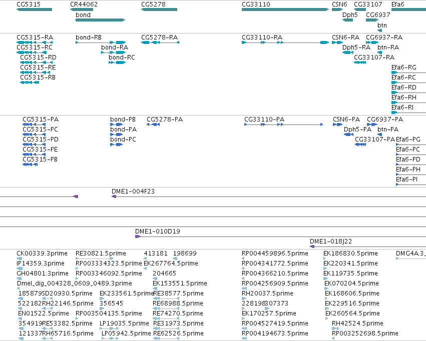Select the Efa6-RG transcript
This screenshot has width=426, height=341.
403,67
